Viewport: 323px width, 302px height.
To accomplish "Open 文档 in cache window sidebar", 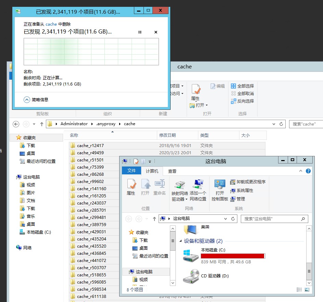I will pos(27,200).
